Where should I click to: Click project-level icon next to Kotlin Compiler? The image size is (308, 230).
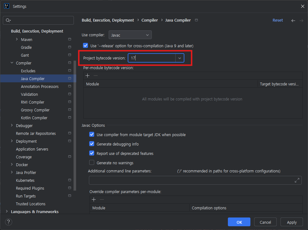point(69,117)
